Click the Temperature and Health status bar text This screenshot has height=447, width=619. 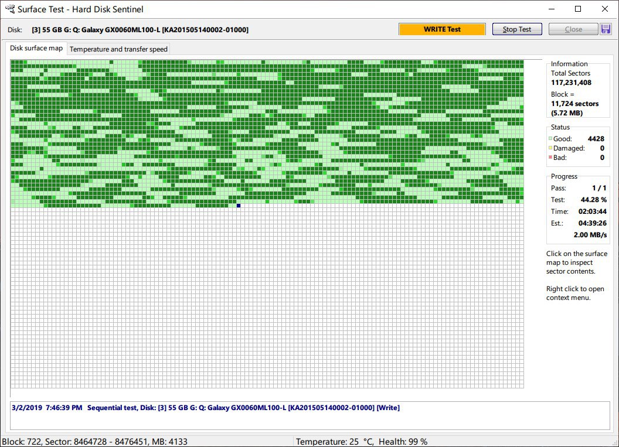click(x=361, y=442)
